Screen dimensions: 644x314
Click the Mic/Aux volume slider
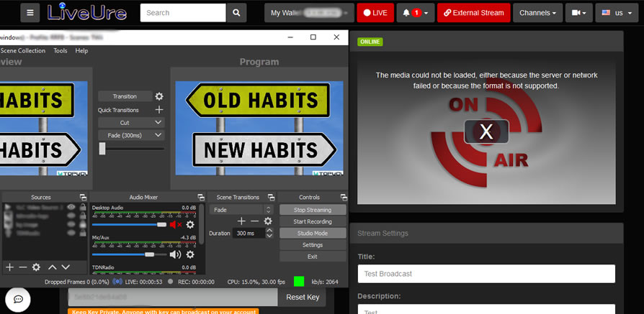[x=129, y=254]
